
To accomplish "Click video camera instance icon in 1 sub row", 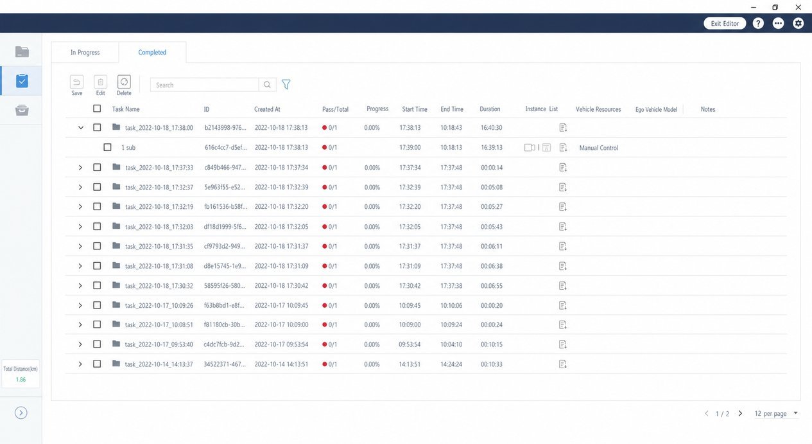I will pyautogui.click(x=530, y=147).
